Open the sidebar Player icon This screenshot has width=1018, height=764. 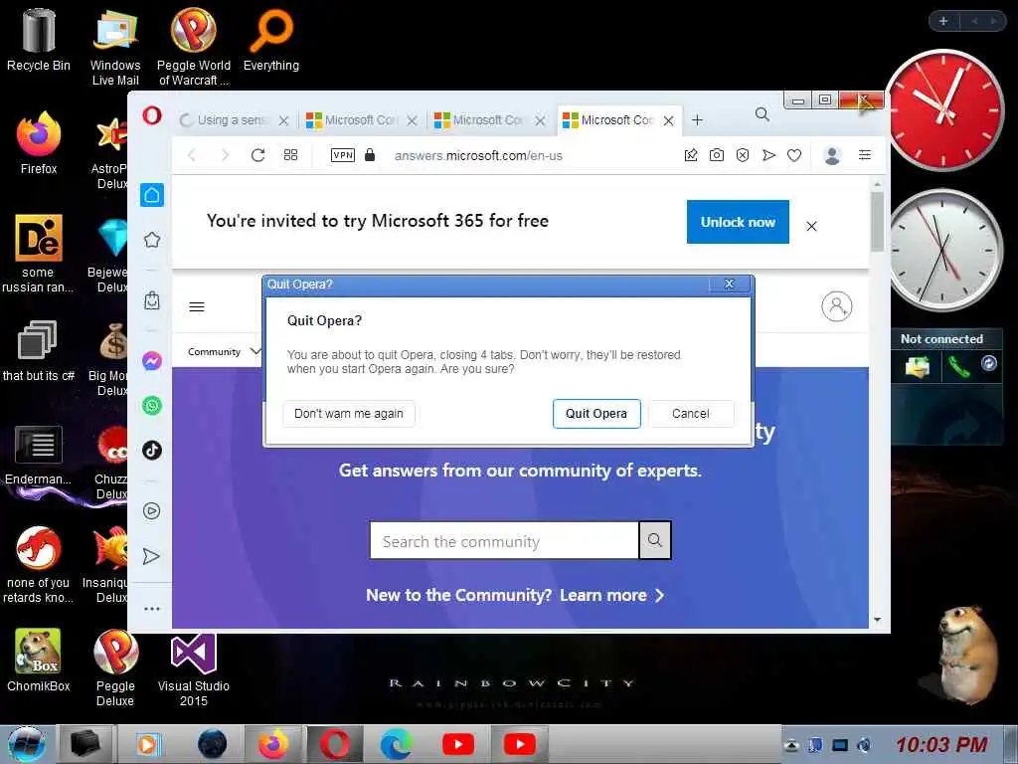(x=152, y=511)
